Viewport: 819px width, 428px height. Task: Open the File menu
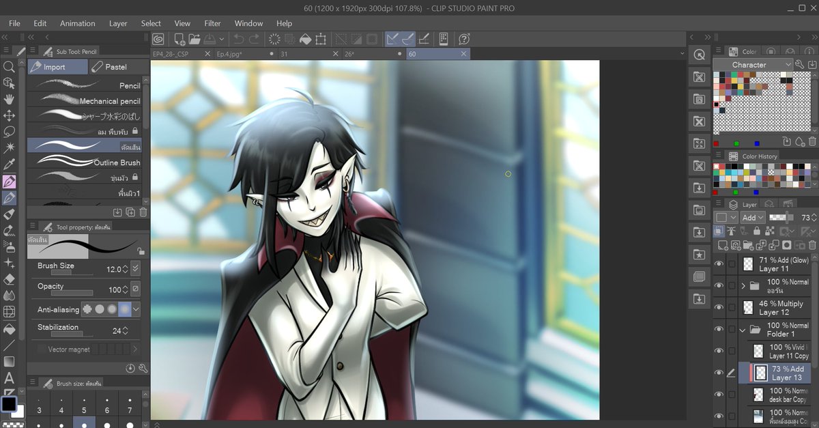[x=14, y=23]
